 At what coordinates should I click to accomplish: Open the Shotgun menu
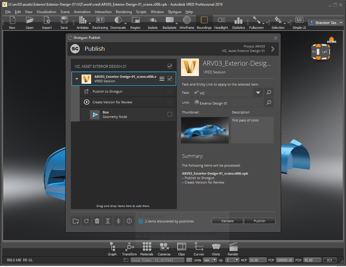(174, 12)
